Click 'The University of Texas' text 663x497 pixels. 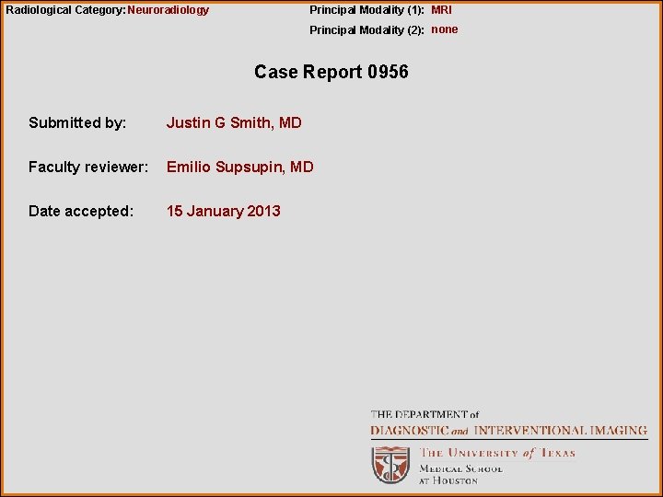497,453
